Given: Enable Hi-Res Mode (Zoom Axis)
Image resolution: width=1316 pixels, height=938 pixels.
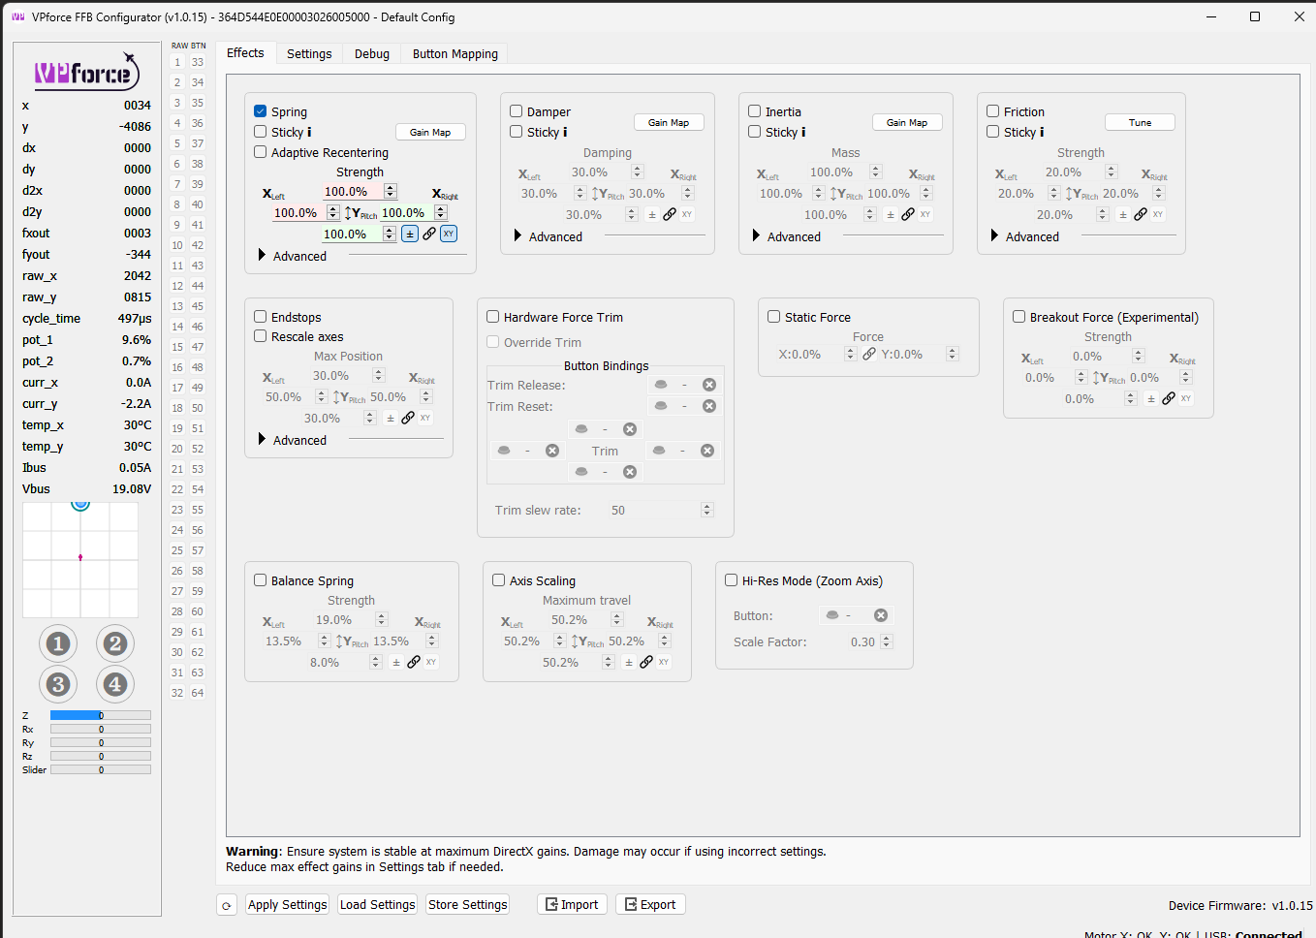Looking at the screenshot, I should point(732,580).
